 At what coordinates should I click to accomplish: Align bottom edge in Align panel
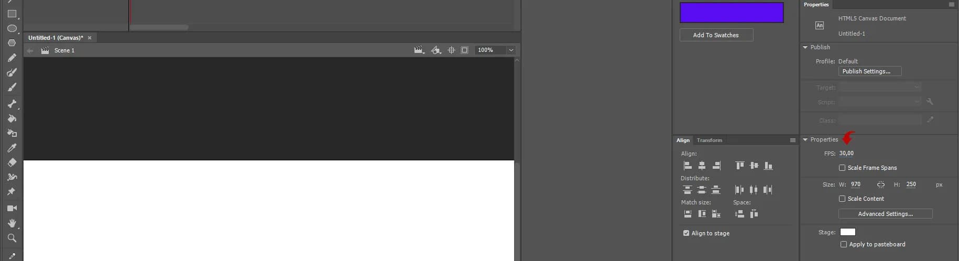tap(768, 166)
